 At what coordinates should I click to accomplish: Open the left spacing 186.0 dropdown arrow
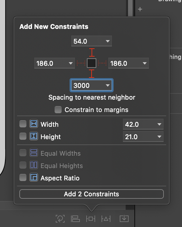pos(70,63)
